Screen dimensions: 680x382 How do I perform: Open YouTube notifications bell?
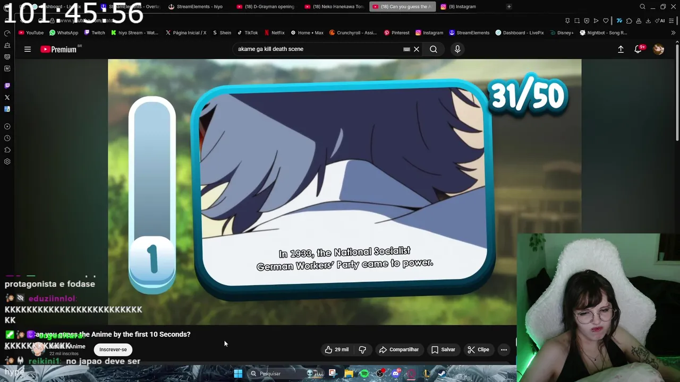(x=638, y=49)
